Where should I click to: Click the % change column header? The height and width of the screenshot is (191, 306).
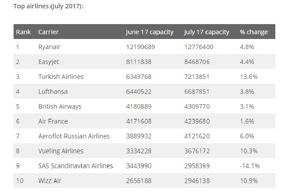point(253,32)
